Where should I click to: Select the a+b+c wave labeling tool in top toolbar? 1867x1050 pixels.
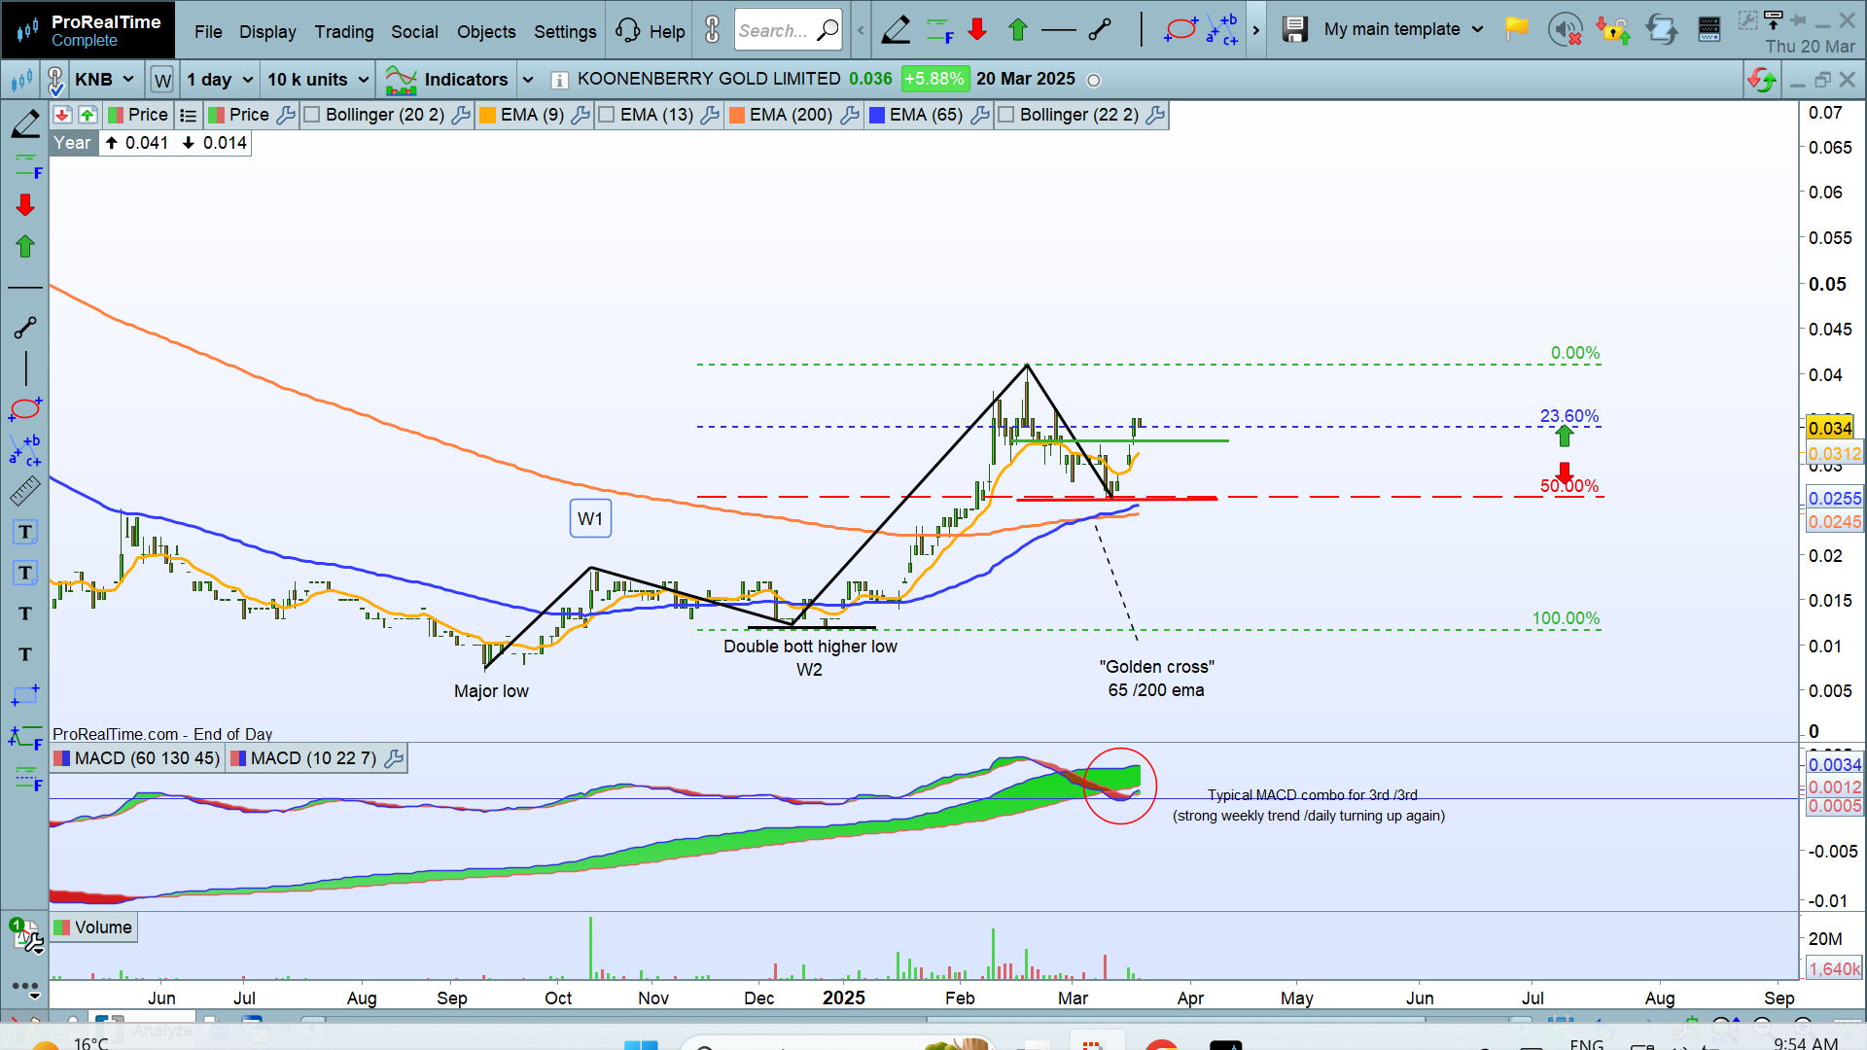tap(1222, 30)
